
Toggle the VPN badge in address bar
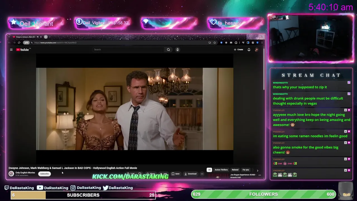(x=26, y=43)
